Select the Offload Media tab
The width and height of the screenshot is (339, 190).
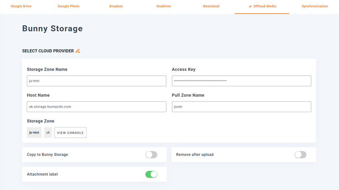click(265, 6)
